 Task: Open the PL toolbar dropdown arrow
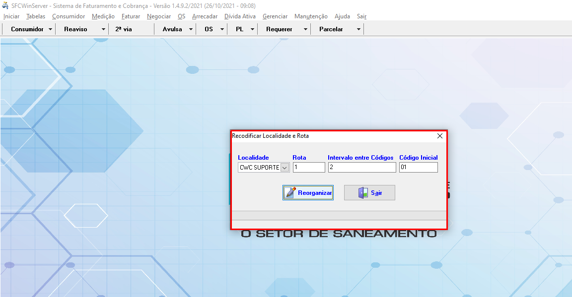pos(252,29)
